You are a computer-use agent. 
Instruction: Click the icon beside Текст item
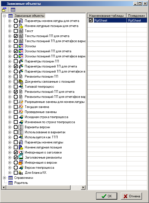pyautogui.click(x=21, y=31)
